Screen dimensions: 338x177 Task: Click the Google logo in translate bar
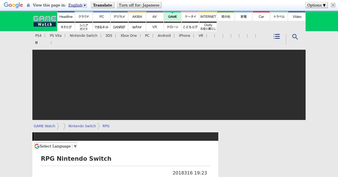[13, 5]
